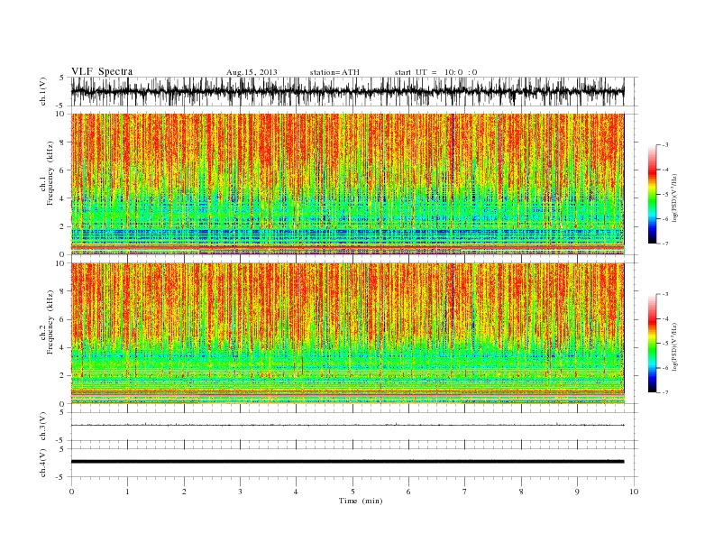Click the "2" kHz tick on the ch.2 frequency axis
The width and height of the screenshot is (714, 552).
tap(63, 376)
